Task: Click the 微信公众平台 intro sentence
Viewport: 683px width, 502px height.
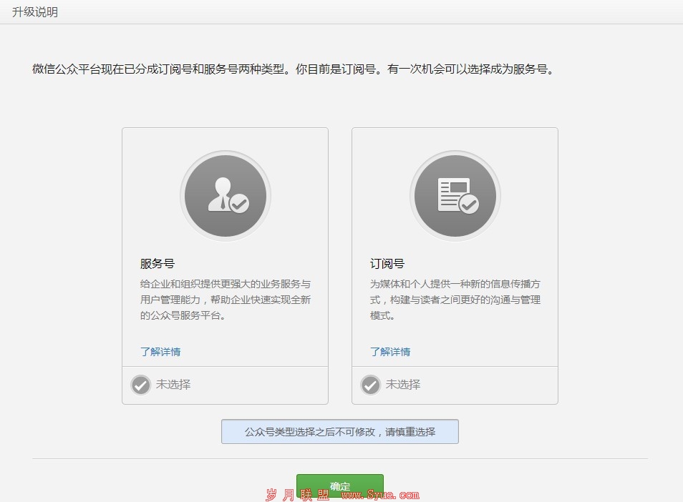Action: 293,69
